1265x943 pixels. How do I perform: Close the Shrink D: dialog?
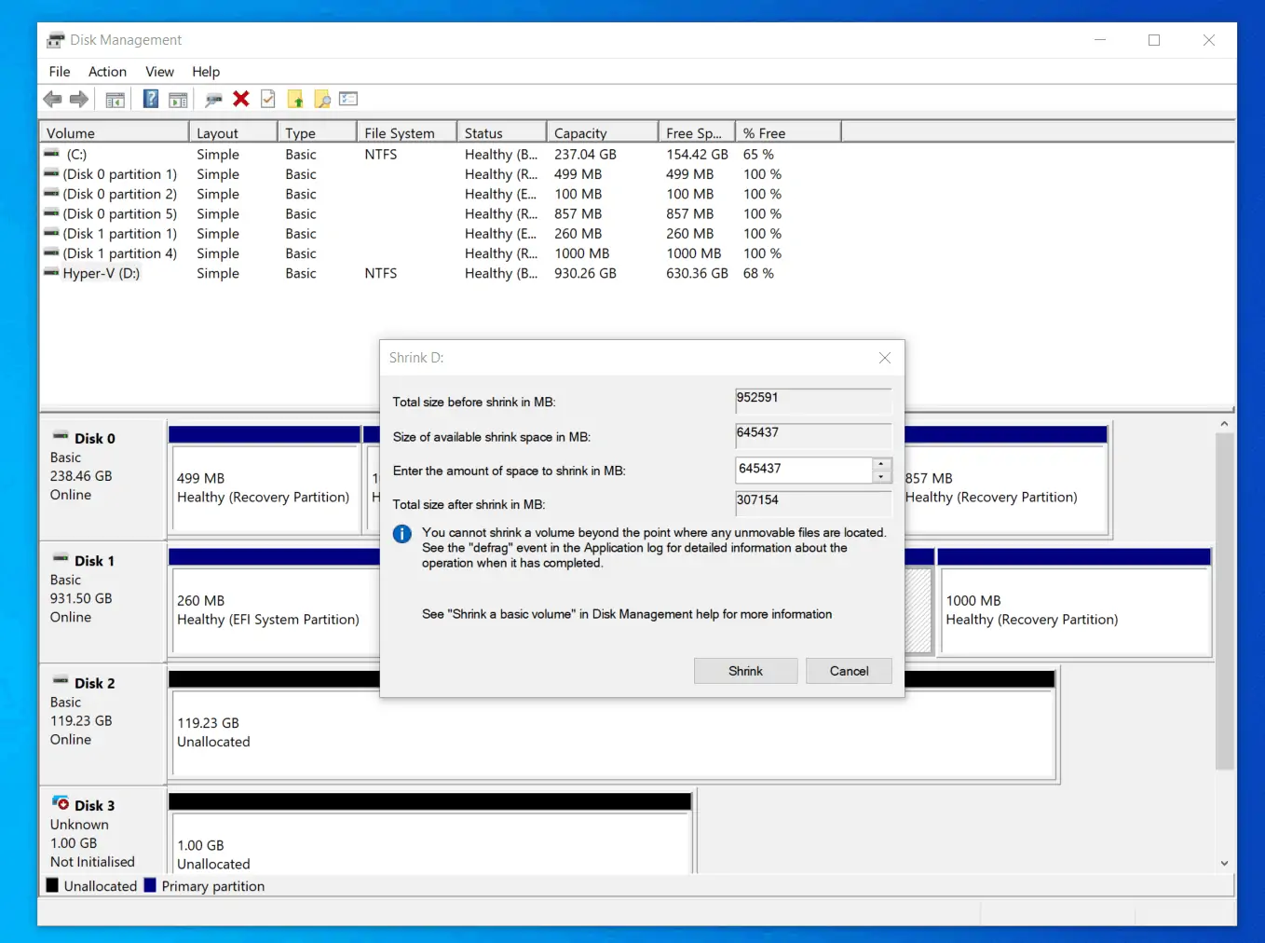click(x=885, y=358)
